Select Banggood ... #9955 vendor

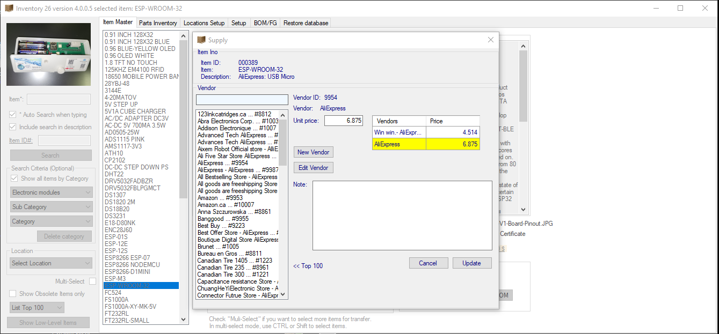coord(237,219)
